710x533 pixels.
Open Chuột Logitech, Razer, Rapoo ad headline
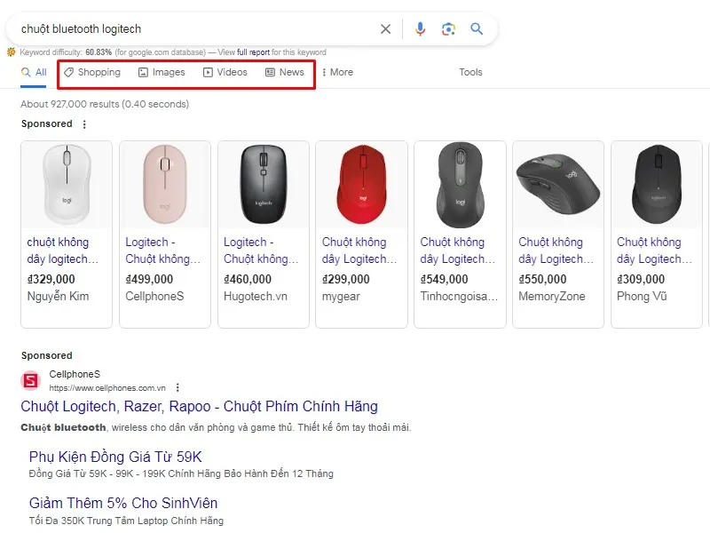pyautogui.click(x=199, y=407)
